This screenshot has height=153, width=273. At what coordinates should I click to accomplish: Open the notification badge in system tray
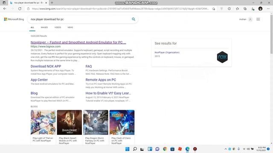268,149
